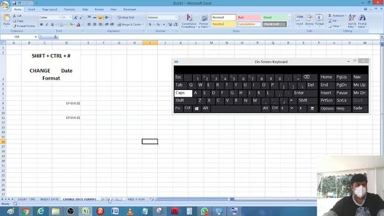Select the INSERT DATE sheet tab
The height and width of the screenshot is (216, 384).
click(49, 199)
